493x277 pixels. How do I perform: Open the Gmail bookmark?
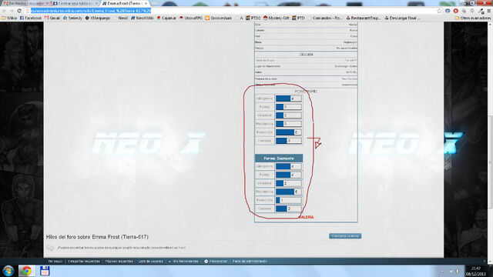[x=52, y=18]
